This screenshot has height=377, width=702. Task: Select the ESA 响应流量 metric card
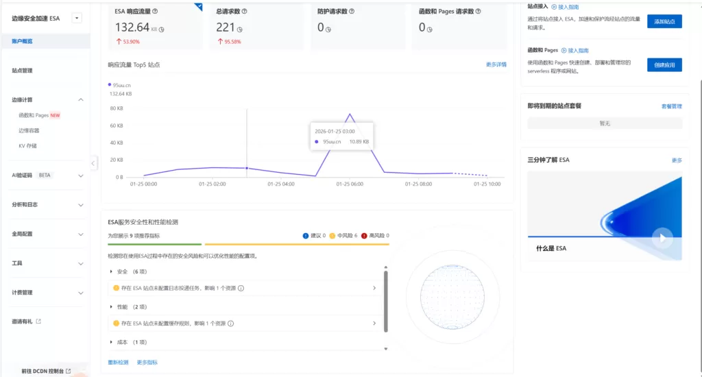[x=156, y=25]
